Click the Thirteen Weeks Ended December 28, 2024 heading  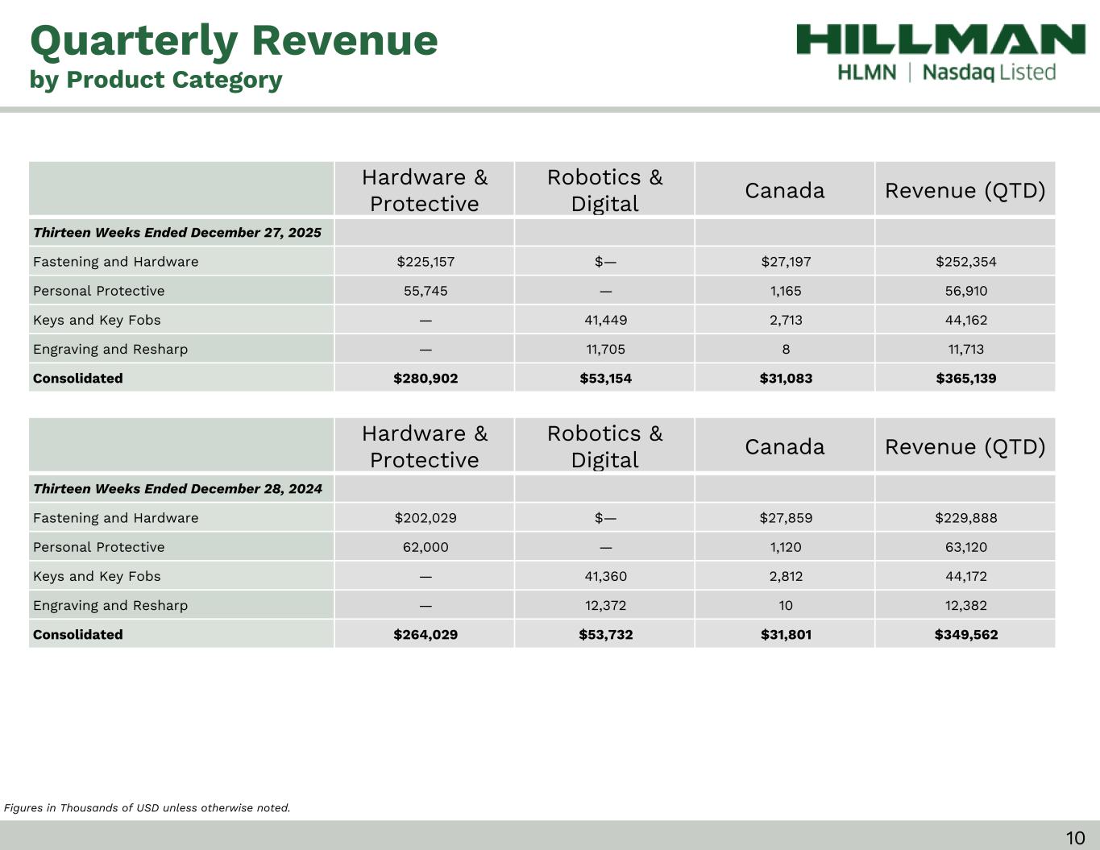click(177, 489)
